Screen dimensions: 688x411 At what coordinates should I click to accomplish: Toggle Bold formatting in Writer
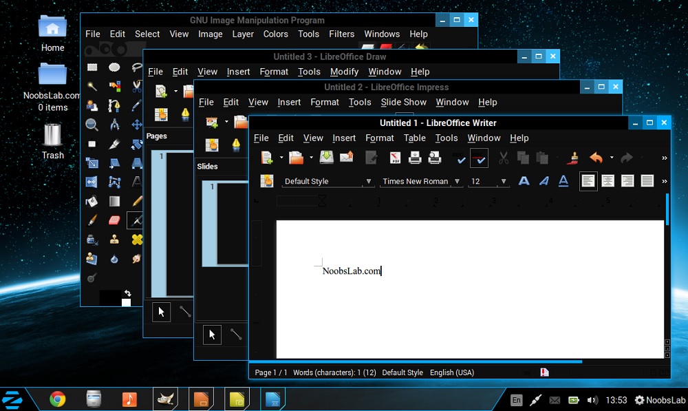coord(524,181)
